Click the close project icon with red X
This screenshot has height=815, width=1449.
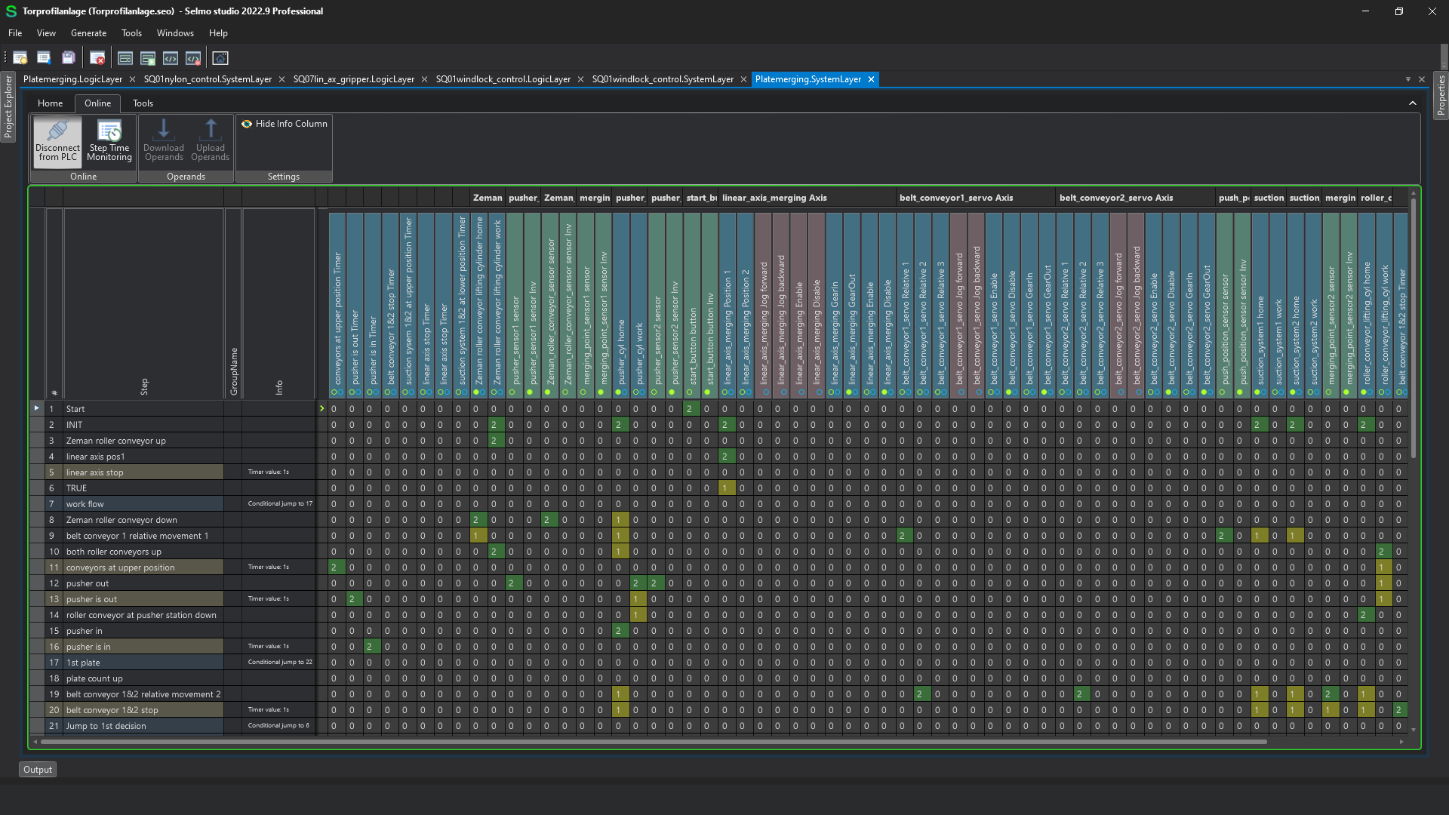pyautogui.click(x=97, y=58)
